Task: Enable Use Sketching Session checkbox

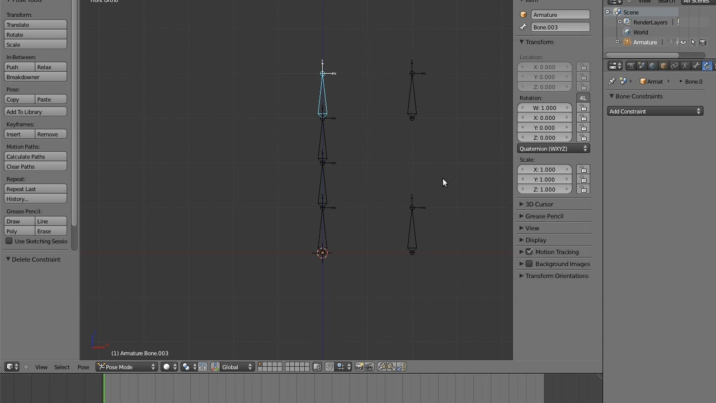Action: (9, 241)
